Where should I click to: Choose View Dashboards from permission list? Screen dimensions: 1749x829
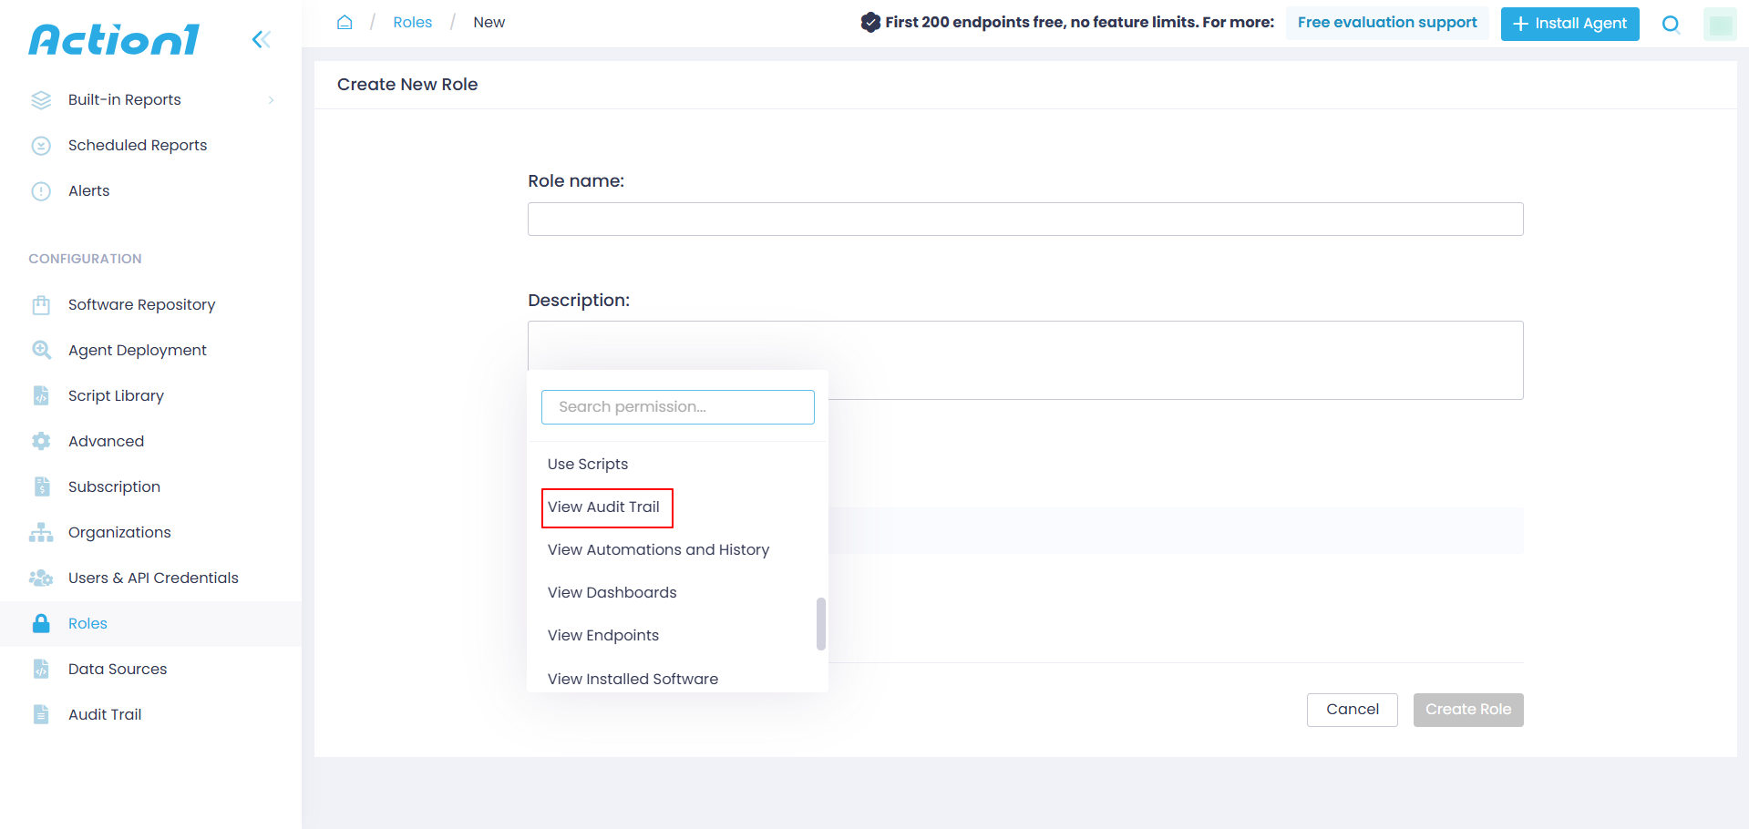pyautogui.click(x=612, y=592)
